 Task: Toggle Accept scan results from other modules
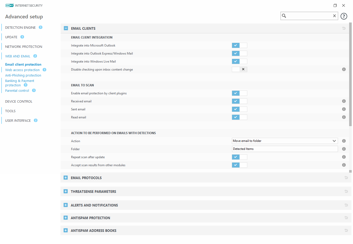click(240, 165)
